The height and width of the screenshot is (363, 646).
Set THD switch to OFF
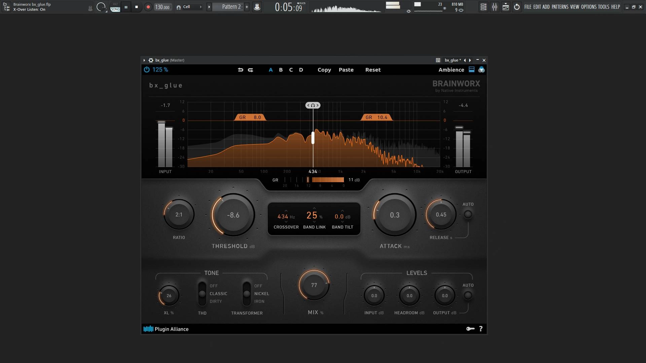pos(214,286)
